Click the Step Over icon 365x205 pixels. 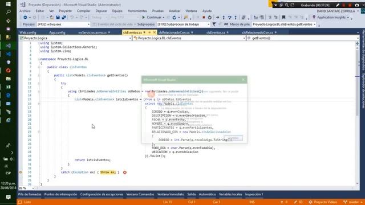pos(229,18)
